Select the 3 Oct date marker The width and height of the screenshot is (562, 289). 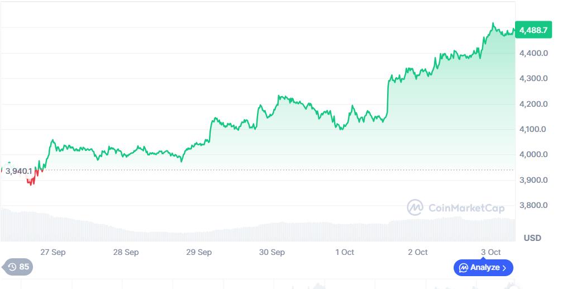[490, 252]
